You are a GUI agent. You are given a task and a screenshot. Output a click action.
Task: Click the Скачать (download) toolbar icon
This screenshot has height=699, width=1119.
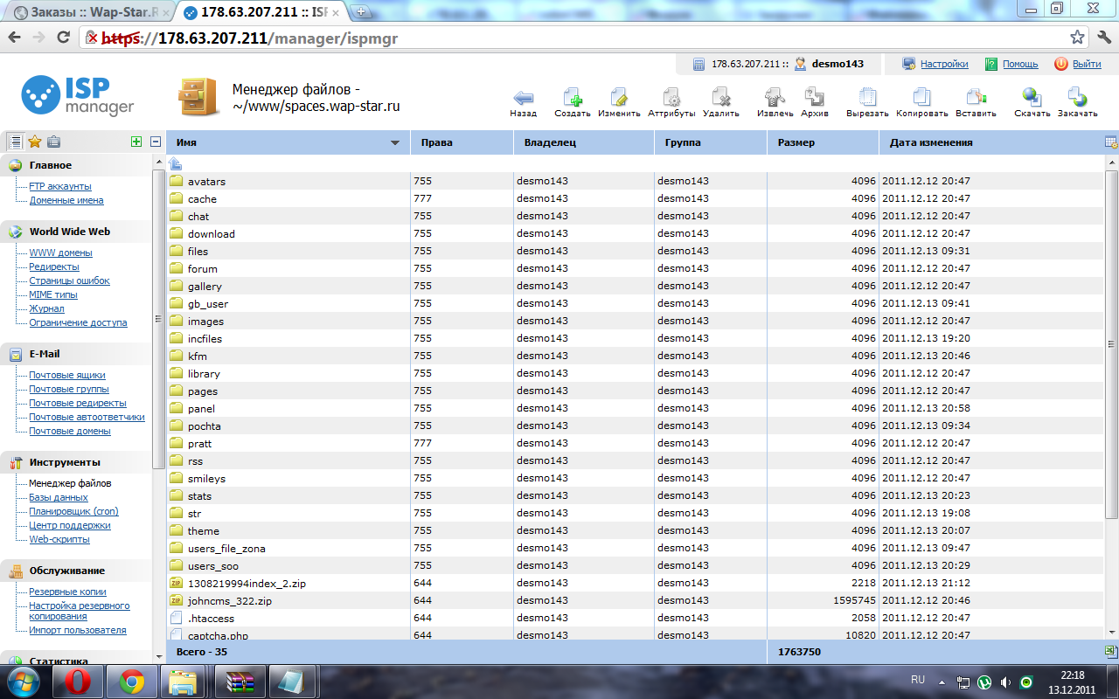[x=1032, y=97]
